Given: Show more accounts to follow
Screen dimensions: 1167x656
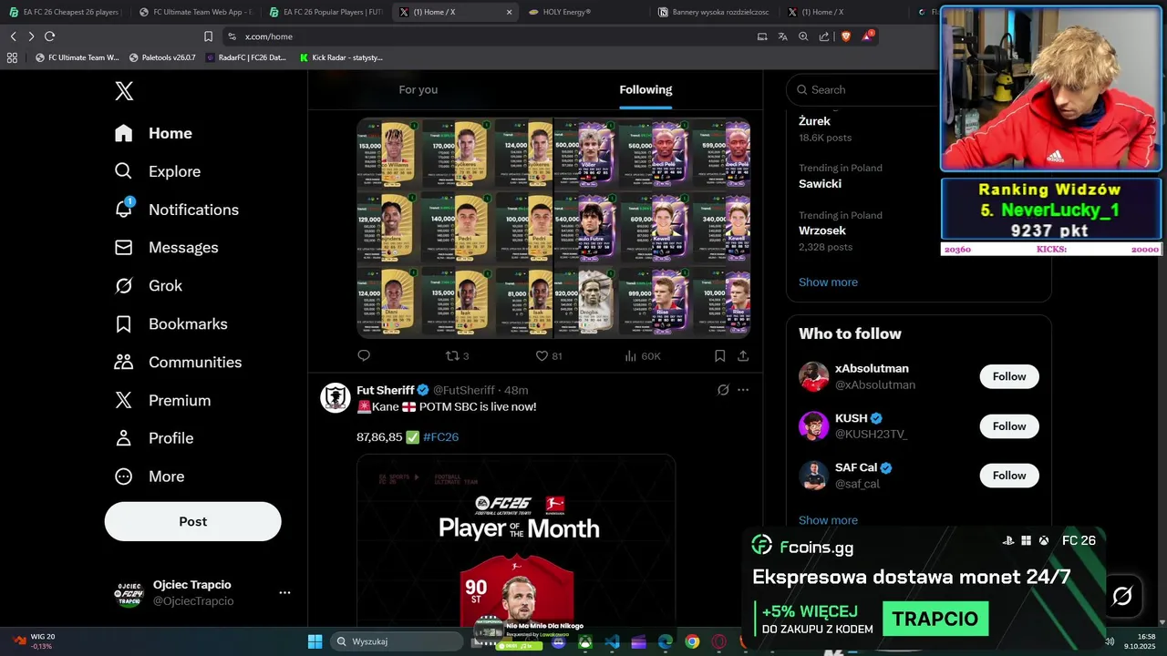Looking at the screenshot, I should click(x=828, y=520).
